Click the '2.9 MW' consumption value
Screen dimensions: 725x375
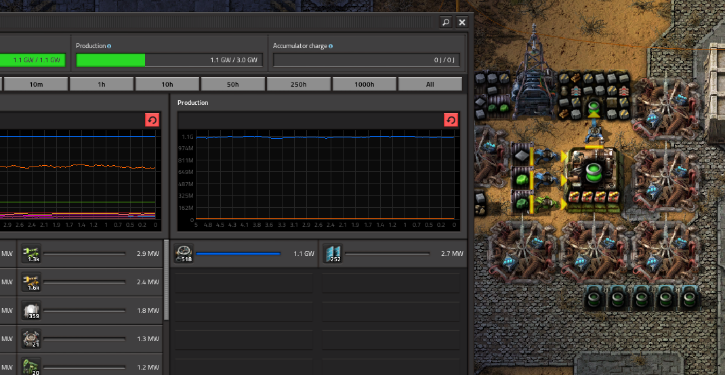click(x=148, y=254)
